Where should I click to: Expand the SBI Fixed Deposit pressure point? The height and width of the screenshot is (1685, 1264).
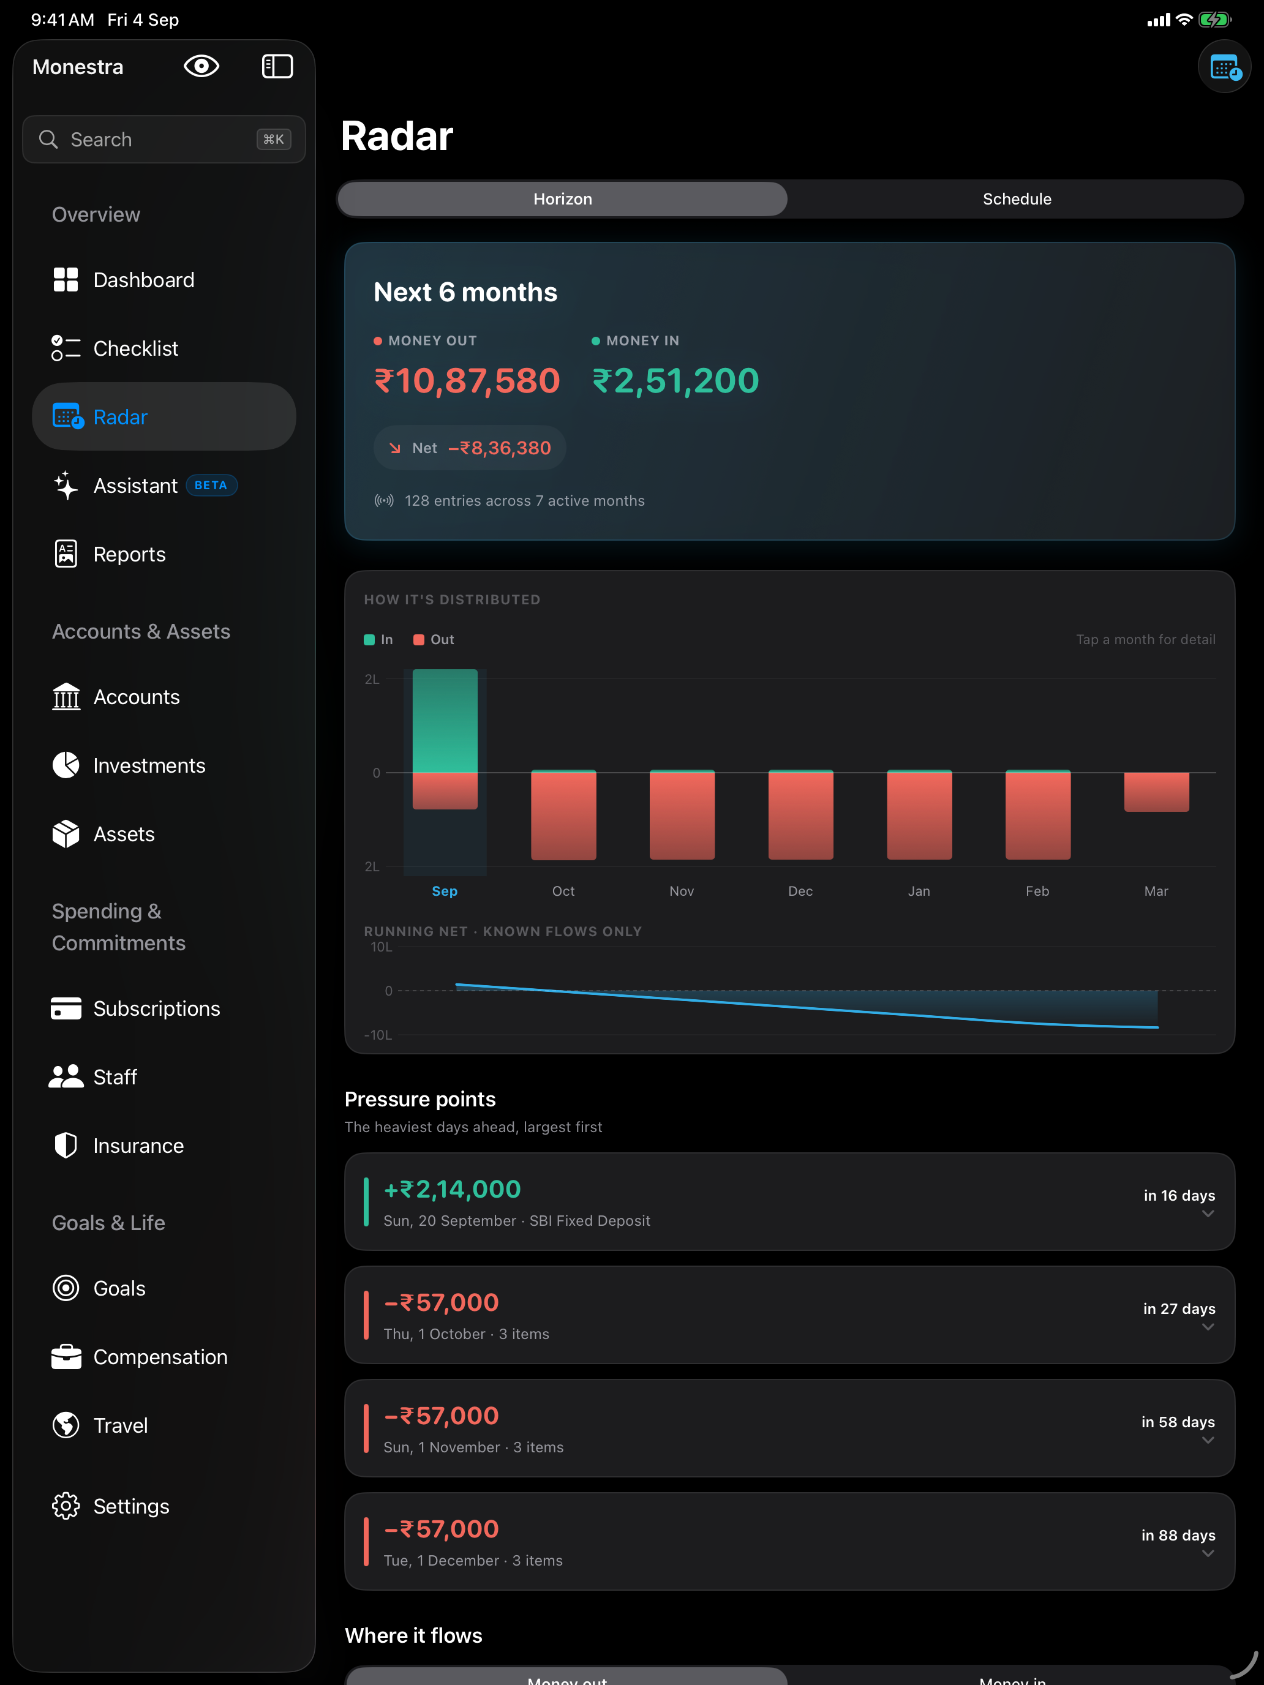pyautogui.click(x=789, y=1201)
